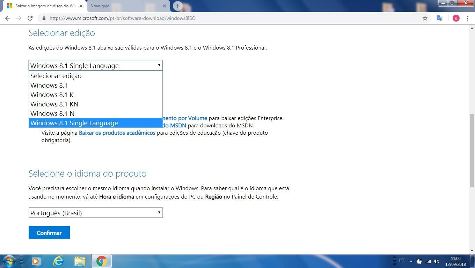Open the 'Baixar os produtos acadêmicos' link
The width and height of the screenshot is (475, 268).
click(117, 133)
